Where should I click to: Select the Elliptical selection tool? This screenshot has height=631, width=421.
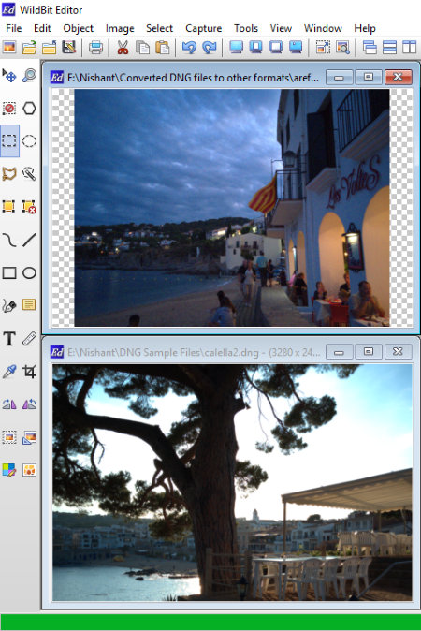[29, 140]
